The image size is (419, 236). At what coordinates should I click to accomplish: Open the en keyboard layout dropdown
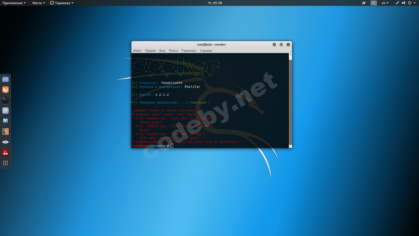coord(385,3)
